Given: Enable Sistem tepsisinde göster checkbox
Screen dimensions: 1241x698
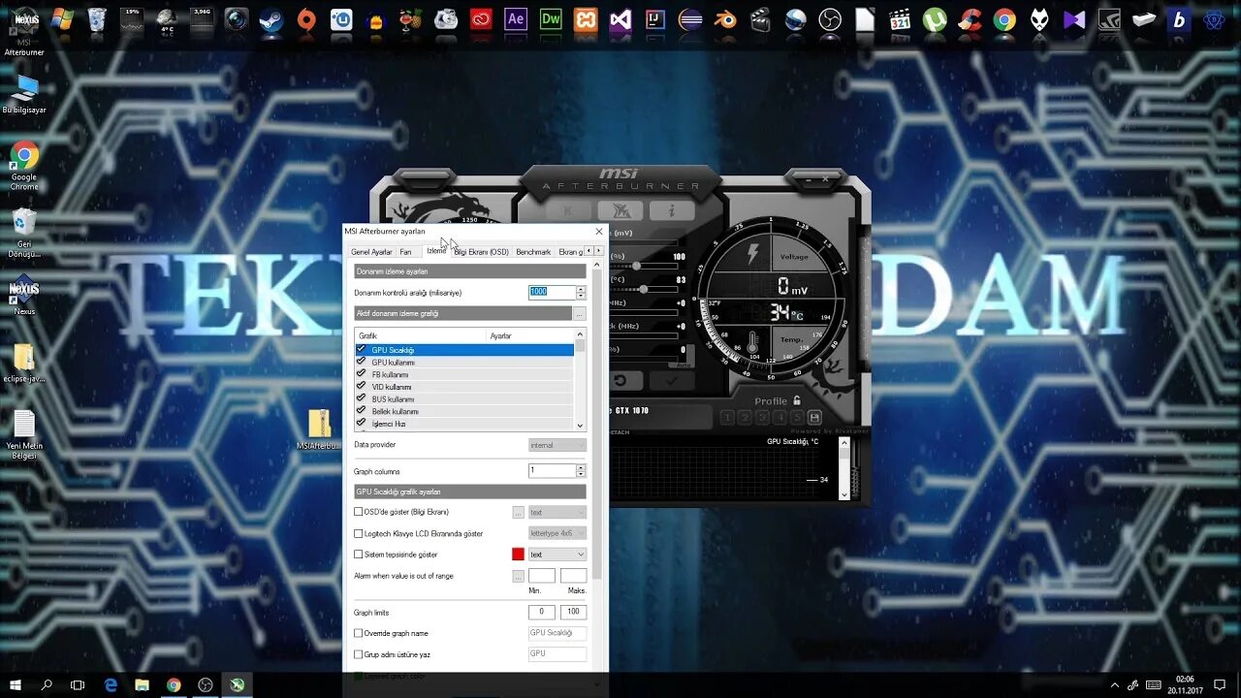Looking at the screenshot, I should coord(359,555).
